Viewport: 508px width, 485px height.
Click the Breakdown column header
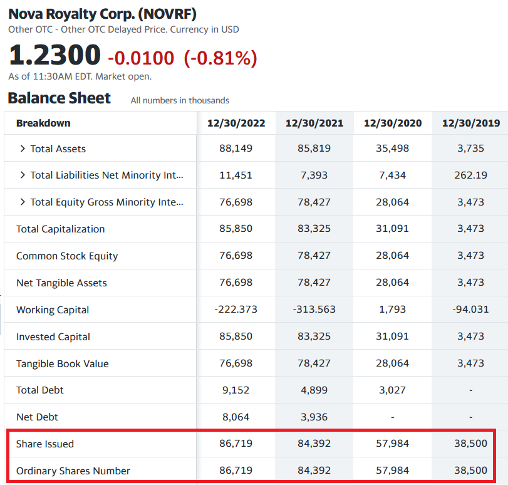43,123
